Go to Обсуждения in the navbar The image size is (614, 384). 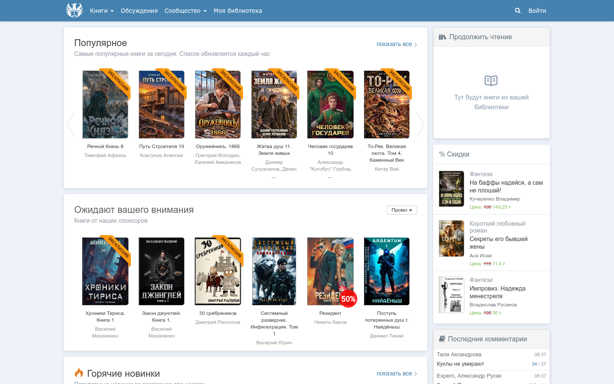coord(139,11)
